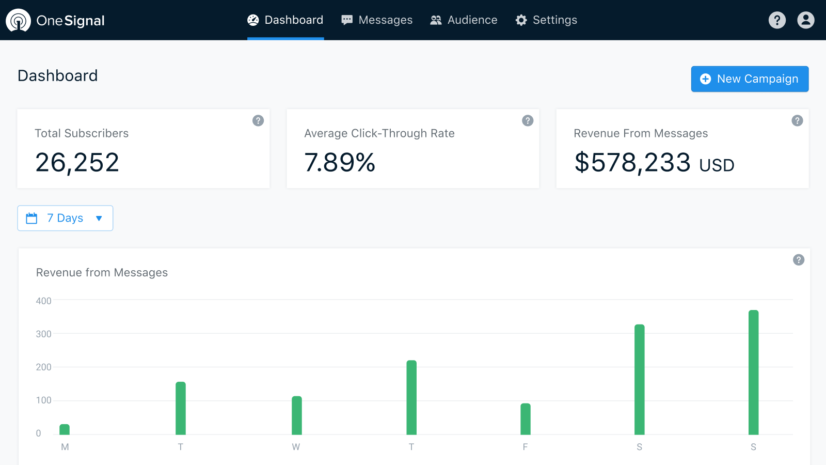Go to the Audience tab

(464, 20)
